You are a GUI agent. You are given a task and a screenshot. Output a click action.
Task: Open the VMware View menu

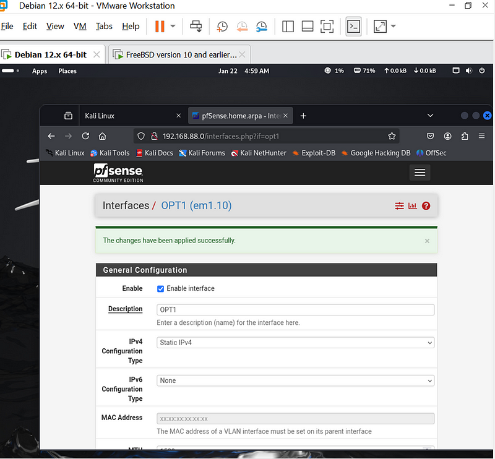coord(55,26)
